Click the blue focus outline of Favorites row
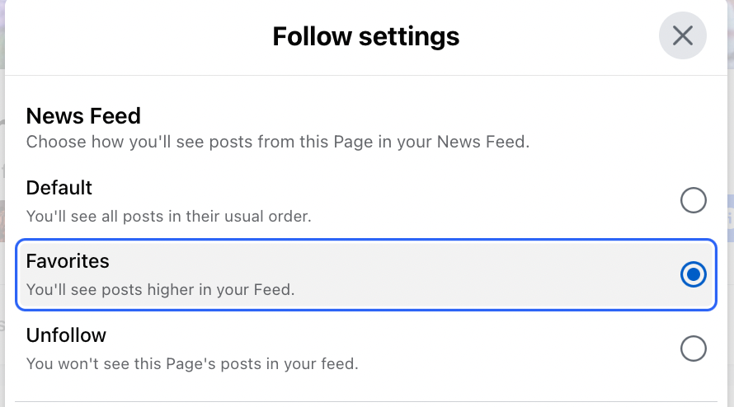This screenshot has width=734, height=407. pos(366,240)
